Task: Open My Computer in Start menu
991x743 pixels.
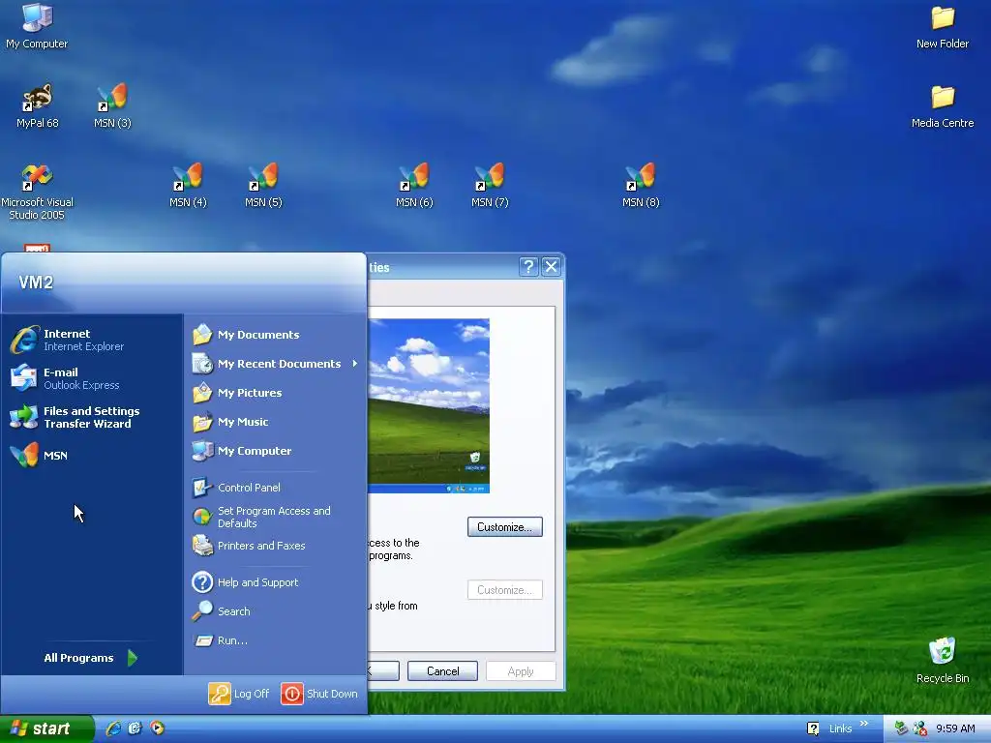Action: click(275, 451)
